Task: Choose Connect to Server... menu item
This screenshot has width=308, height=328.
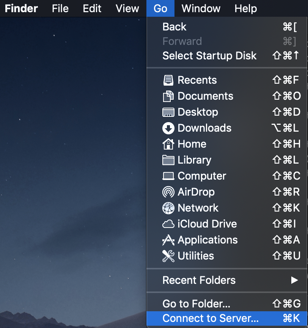Action: (x=211, y=318)
